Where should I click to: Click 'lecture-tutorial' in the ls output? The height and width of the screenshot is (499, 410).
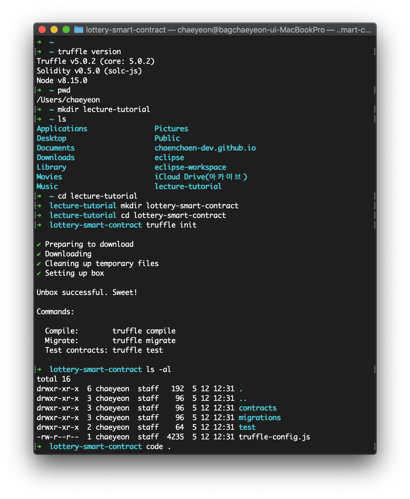[188, 186]
